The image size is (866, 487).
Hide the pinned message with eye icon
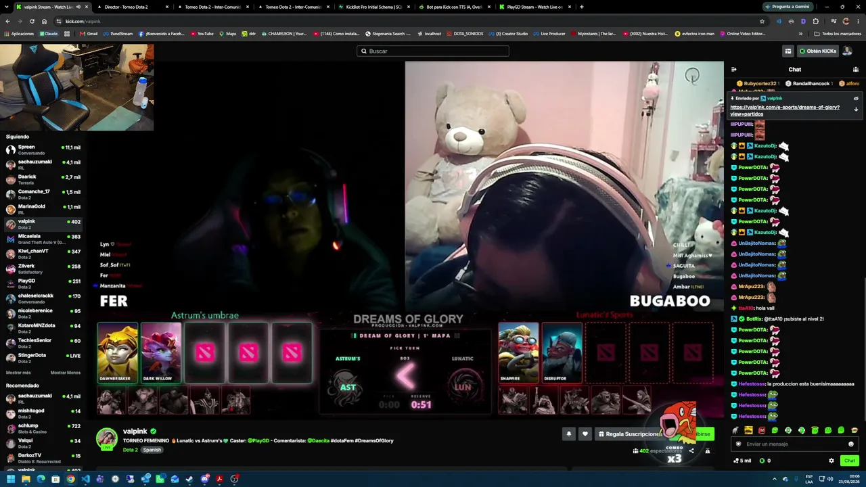pos(856,98)
